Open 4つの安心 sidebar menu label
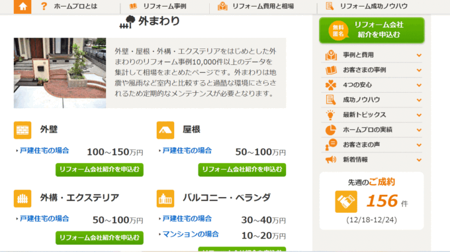 click(357, 85)
